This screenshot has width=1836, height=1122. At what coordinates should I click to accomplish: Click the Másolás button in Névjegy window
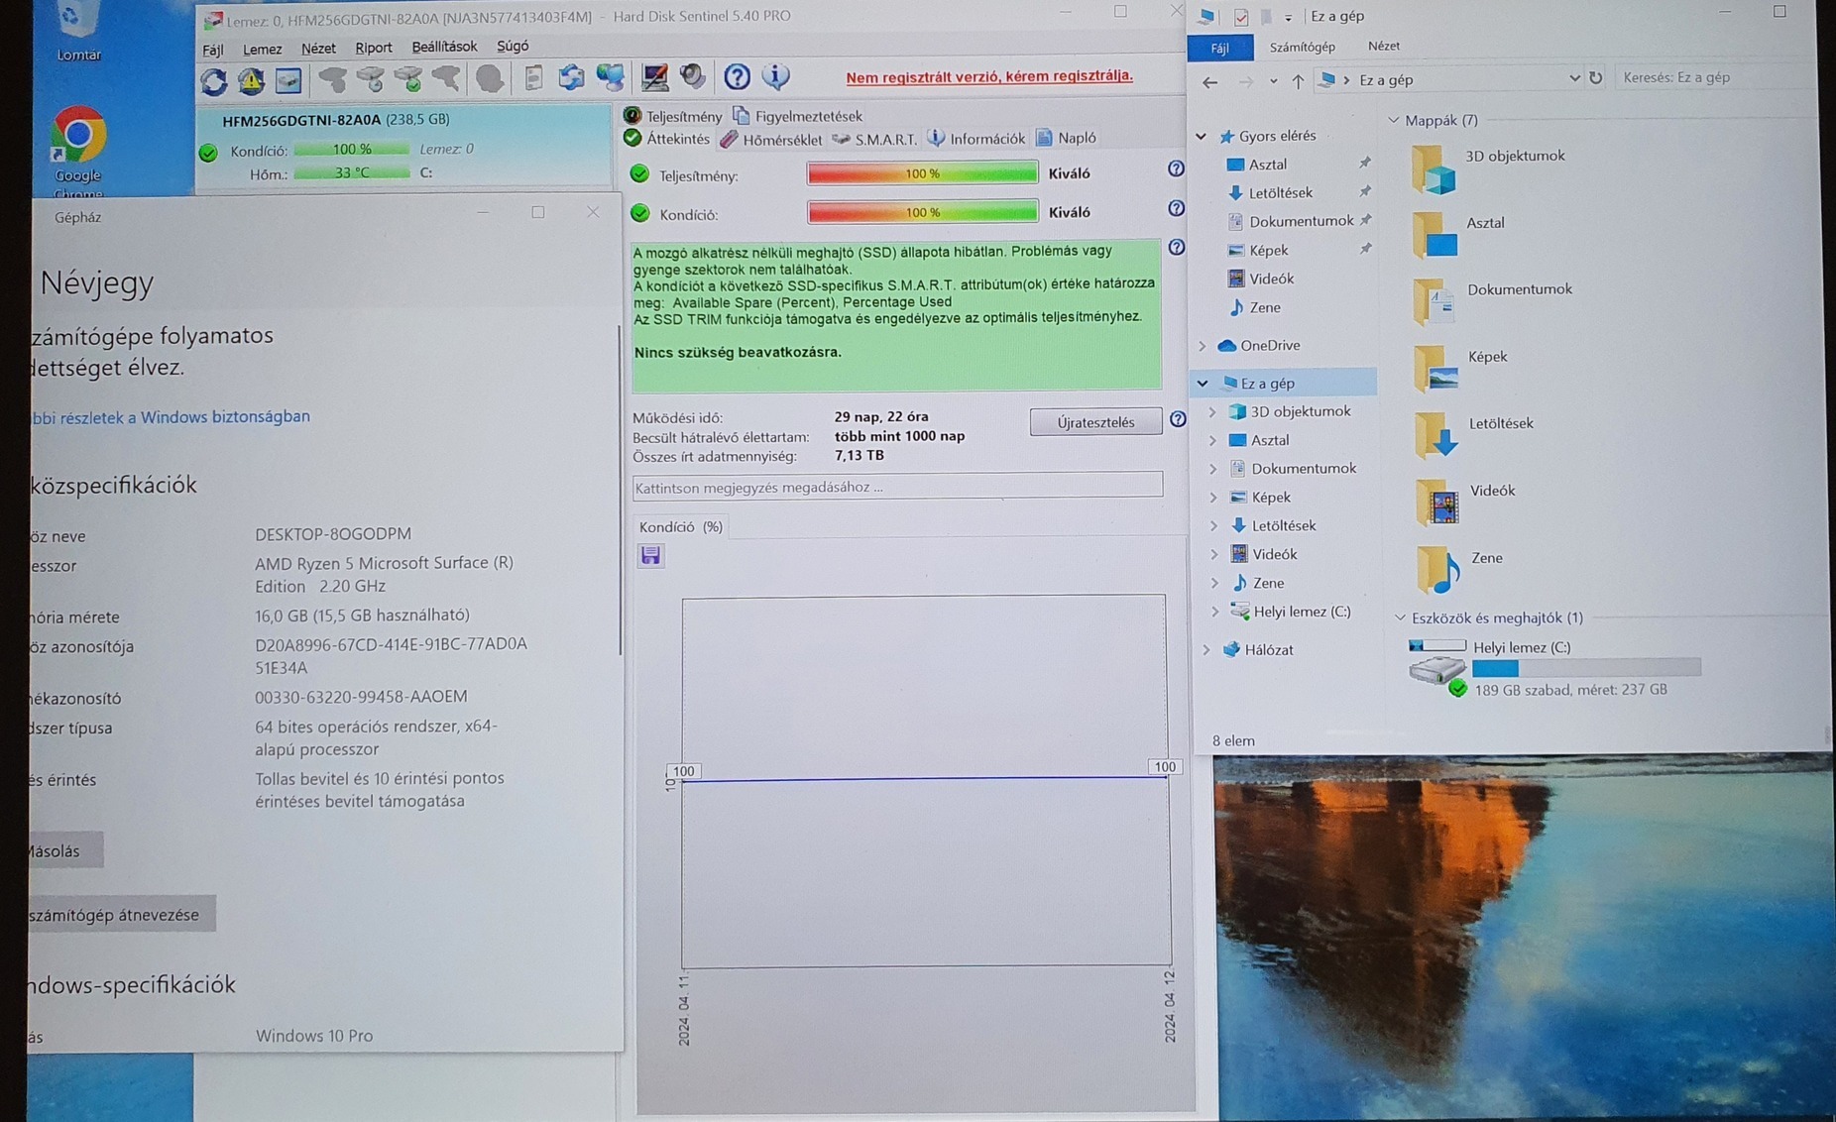pyautogui.click(x=65, y=850)
